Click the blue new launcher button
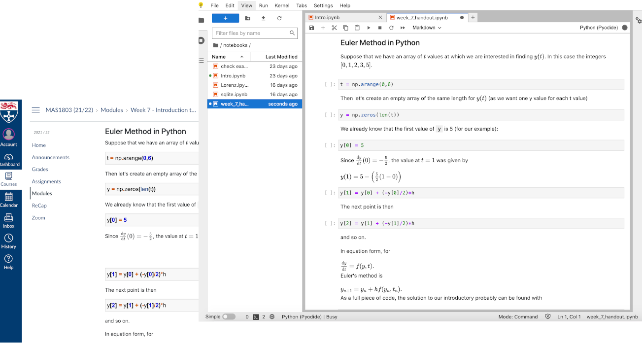The height and width of the screenshot is (345, 643). coord(225,18)
